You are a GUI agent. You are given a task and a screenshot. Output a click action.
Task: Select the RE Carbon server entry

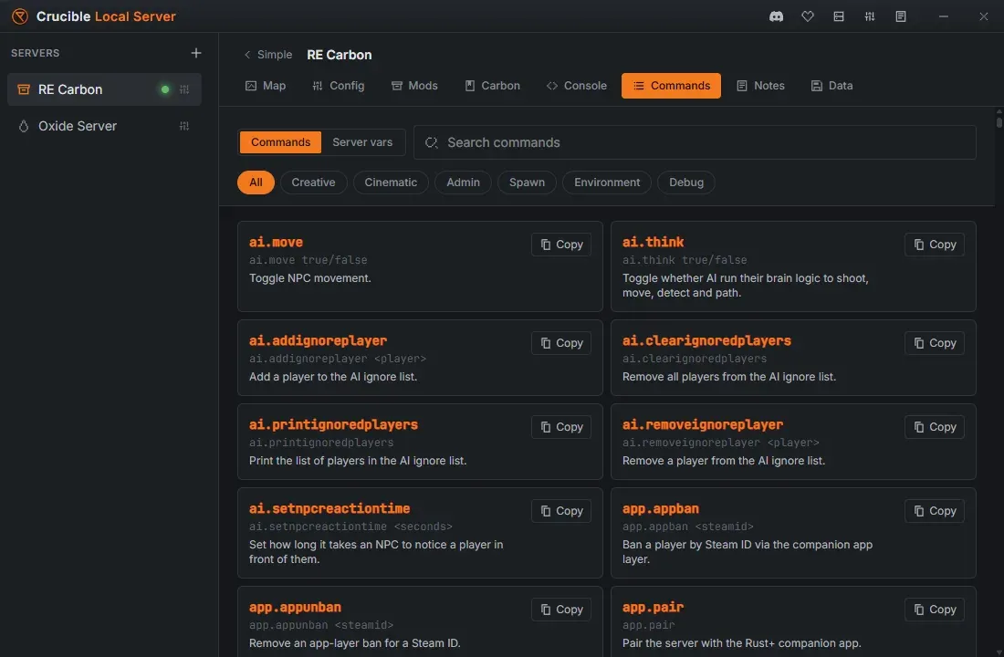click(104, 89)
